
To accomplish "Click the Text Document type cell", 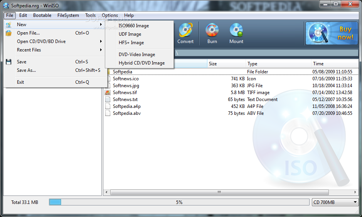I will [262, 99].
